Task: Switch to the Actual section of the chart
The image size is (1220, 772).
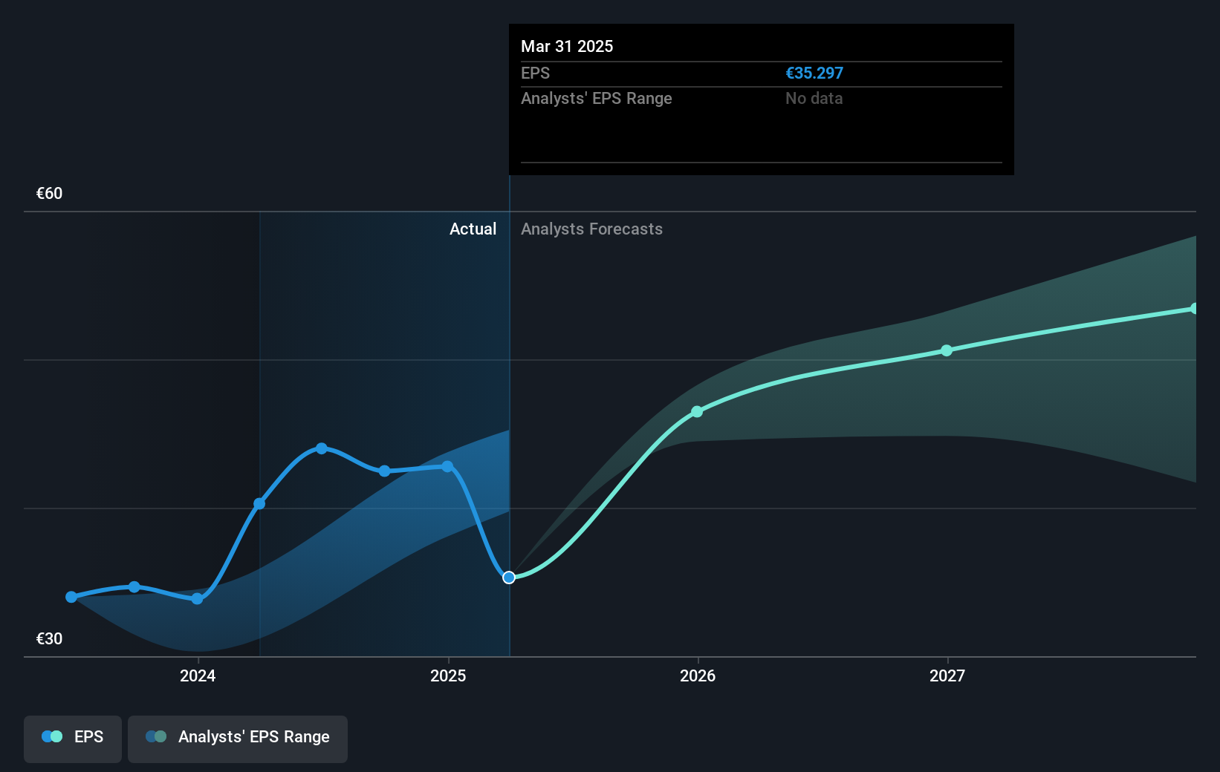Action: click(473, 229)
